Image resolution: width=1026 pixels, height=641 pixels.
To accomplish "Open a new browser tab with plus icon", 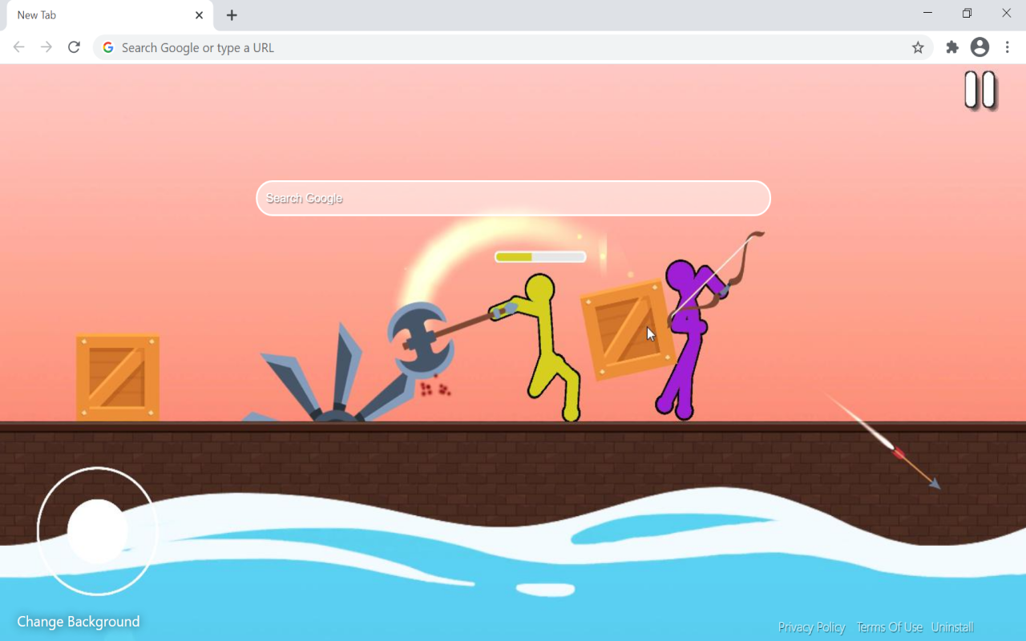I will click(231, 14).
